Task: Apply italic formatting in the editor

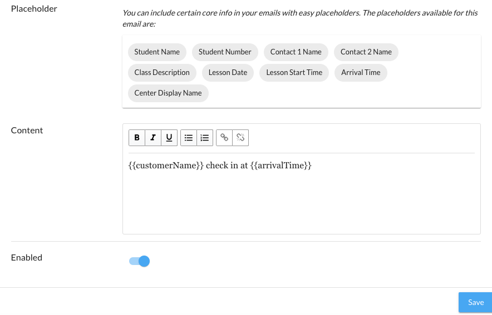Action: coord(153,138)
